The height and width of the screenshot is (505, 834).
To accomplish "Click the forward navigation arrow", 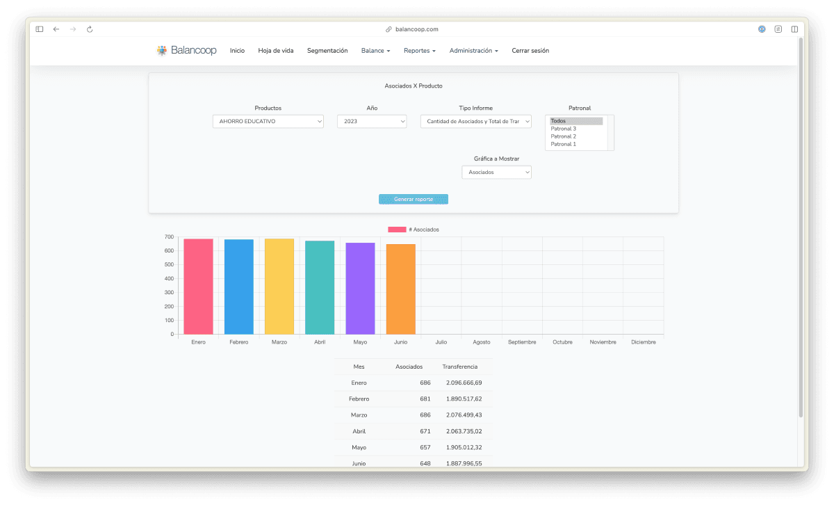I will [73, 29].
